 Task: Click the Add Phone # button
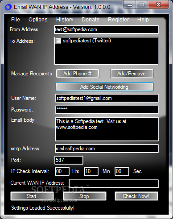coord(78,74)
